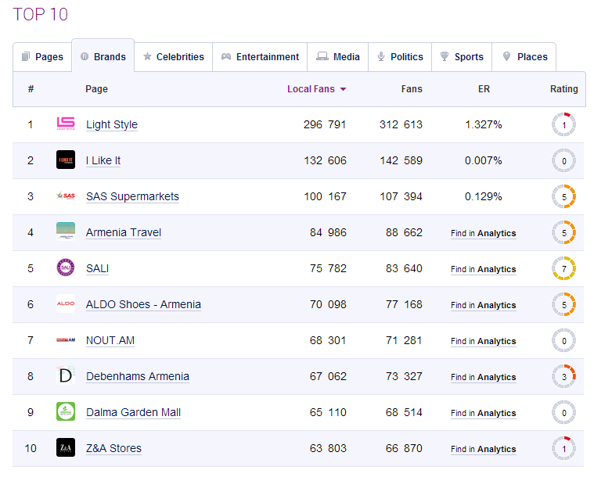Image resolution: width=594 pixels, height=481 pixels.
Task: Open the NOUT.AM page link
Action: tap(110, 340)
